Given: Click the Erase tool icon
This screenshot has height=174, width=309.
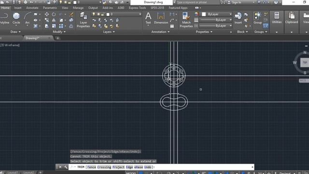Looking at the screenshot, I should 71,14.
